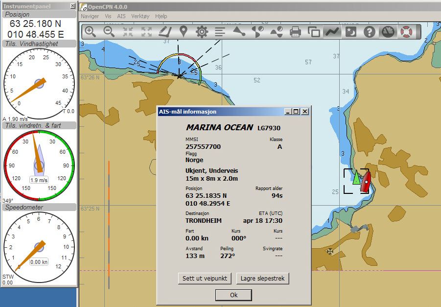Viewport: 441px width, 307px height.
Task: Shift to smaller scale chart
Action: pyautogui.click(x=146, y=31)
